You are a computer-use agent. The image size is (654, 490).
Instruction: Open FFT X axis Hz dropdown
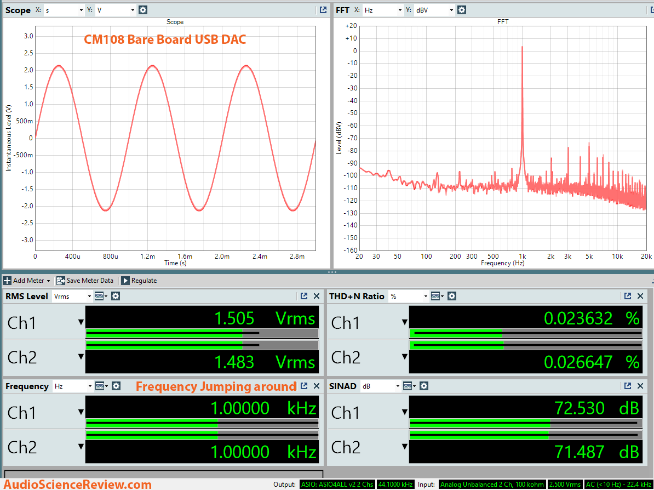tap(382, 10)
